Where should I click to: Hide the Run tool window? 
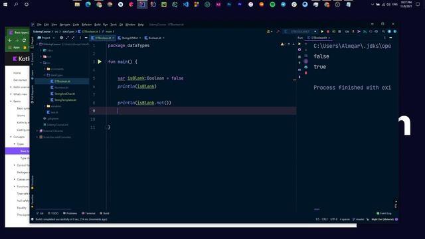tap(390, 38)
